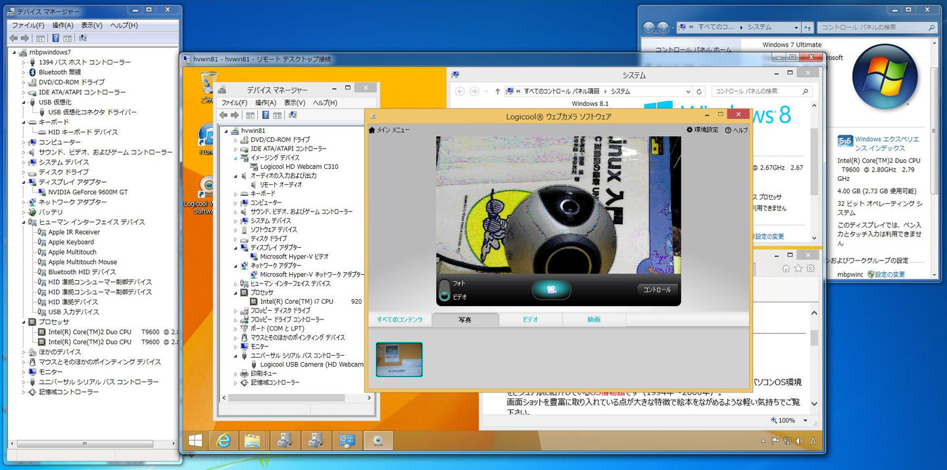Expand 1394 バス ホスト コントローラー node
Viewport: 947px width, 470px height.
coord(24,62)
